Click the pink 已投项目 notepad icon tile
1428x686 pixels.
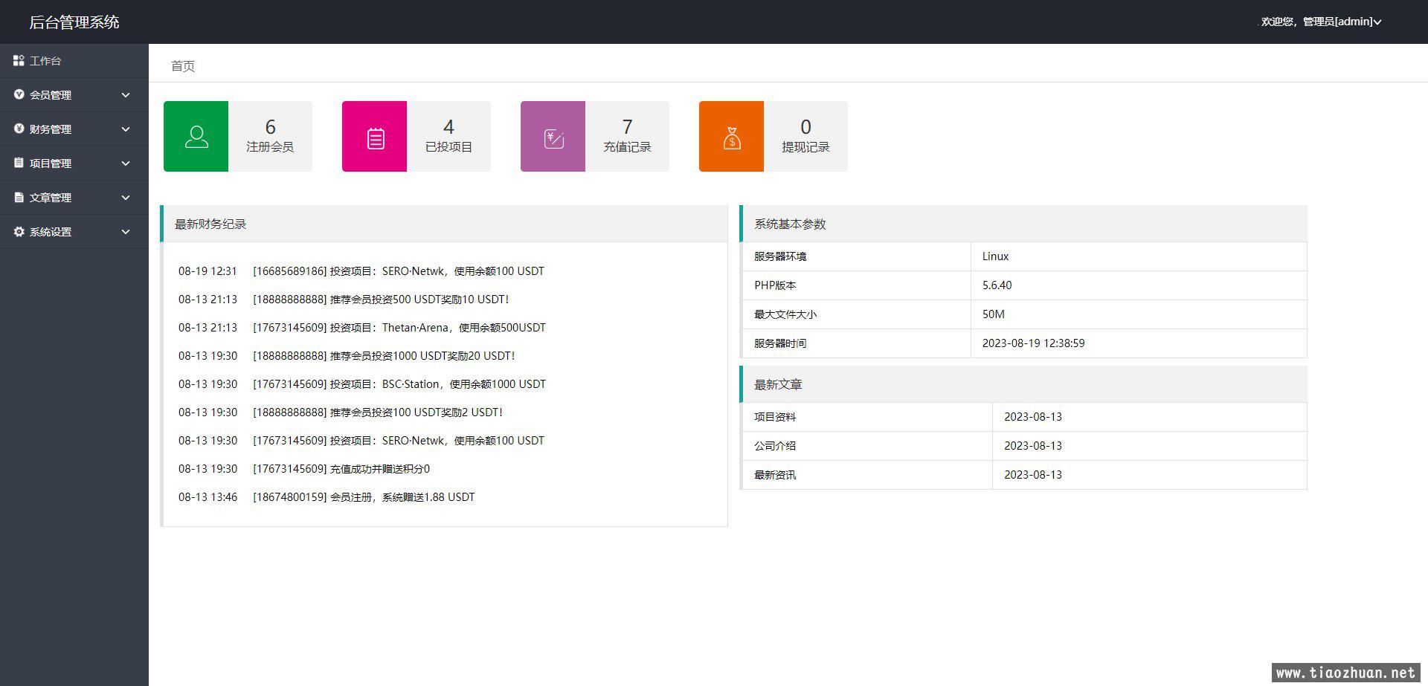[x=374, y=136]
